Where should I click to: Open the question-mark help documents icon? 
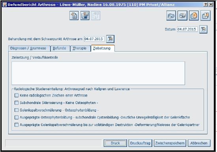[206, 15]
